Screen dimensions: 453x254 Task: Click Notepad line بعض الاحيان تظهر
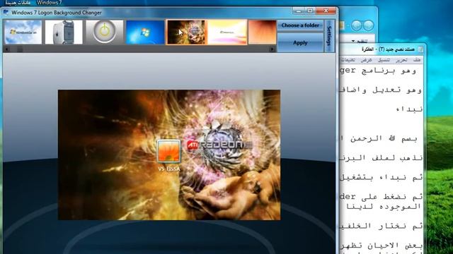381,246
